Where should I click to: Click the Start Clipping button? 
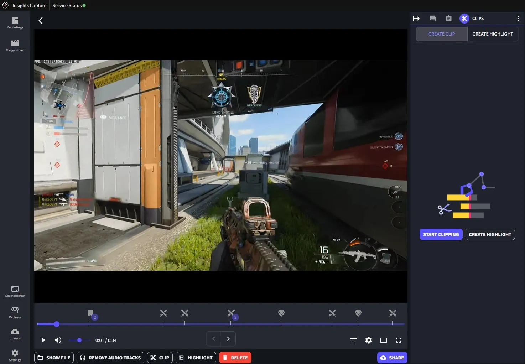(x=441, y=234)
